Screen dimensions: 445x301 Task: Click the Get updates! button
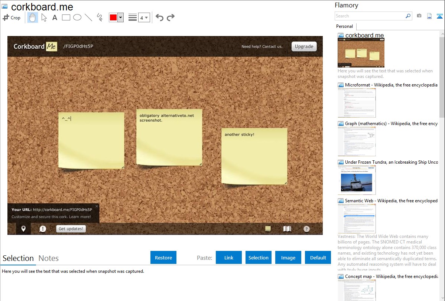pos(71,229)
